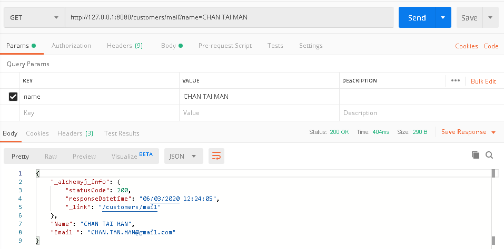The height and width of the screenshot is (249, 504).
Task: Open the Cookies link at top right
Action: pyautogui.click(x=466, y=46)
